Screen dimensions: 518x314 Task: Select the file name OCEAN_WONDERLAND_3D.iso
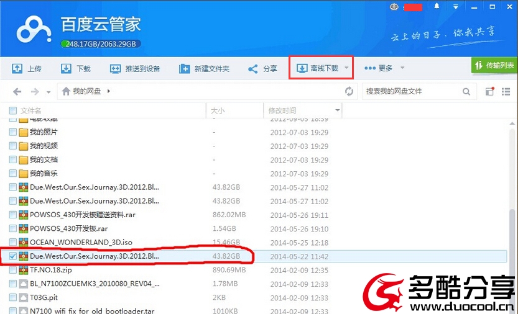[x=81, y=243]
